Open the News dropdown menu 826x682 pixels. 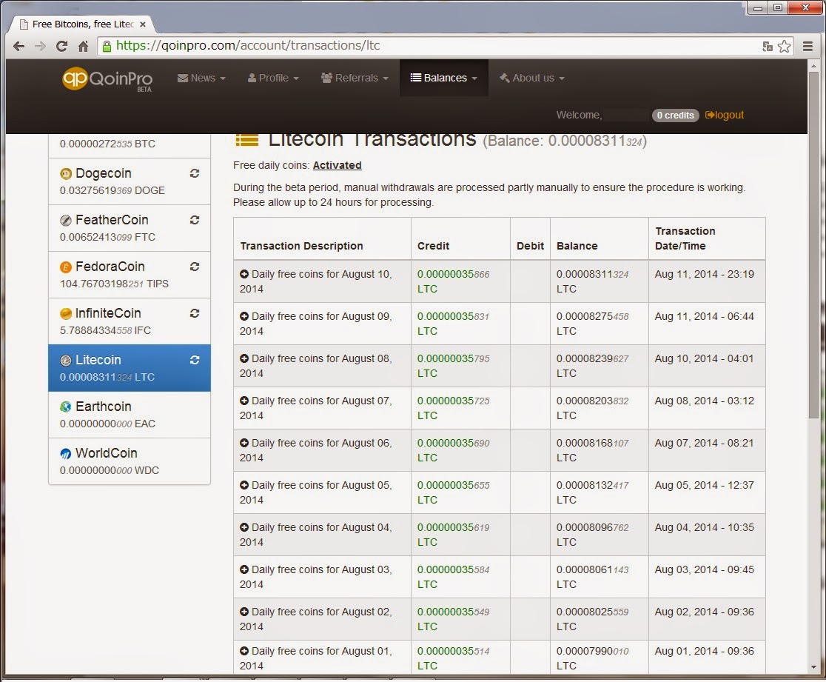[x=202, y=78]
